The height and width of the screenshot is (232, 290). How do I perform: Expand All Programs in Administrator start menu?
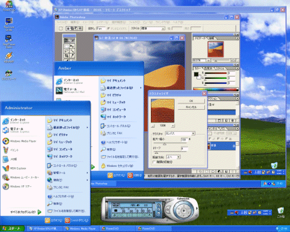(25, 212)
